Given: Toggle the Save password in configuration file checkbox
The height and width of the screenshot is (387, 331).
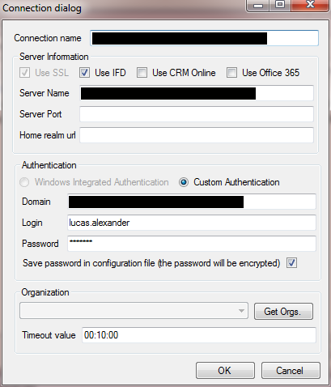Looking at the screenshot, I should tap(291, 263).
